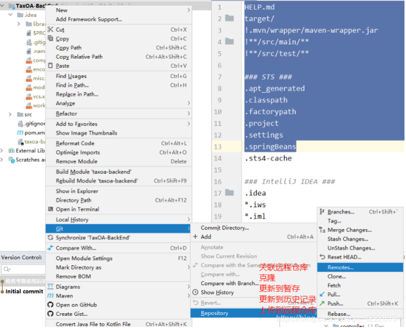Choose Show in Explorer entry
The width and height of the screenshot is (406, 328).
[119, 191]
